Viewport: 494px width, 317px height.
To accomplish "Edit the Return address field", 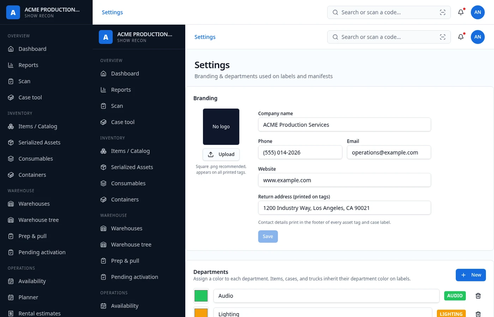I will (x=344, y=208).
